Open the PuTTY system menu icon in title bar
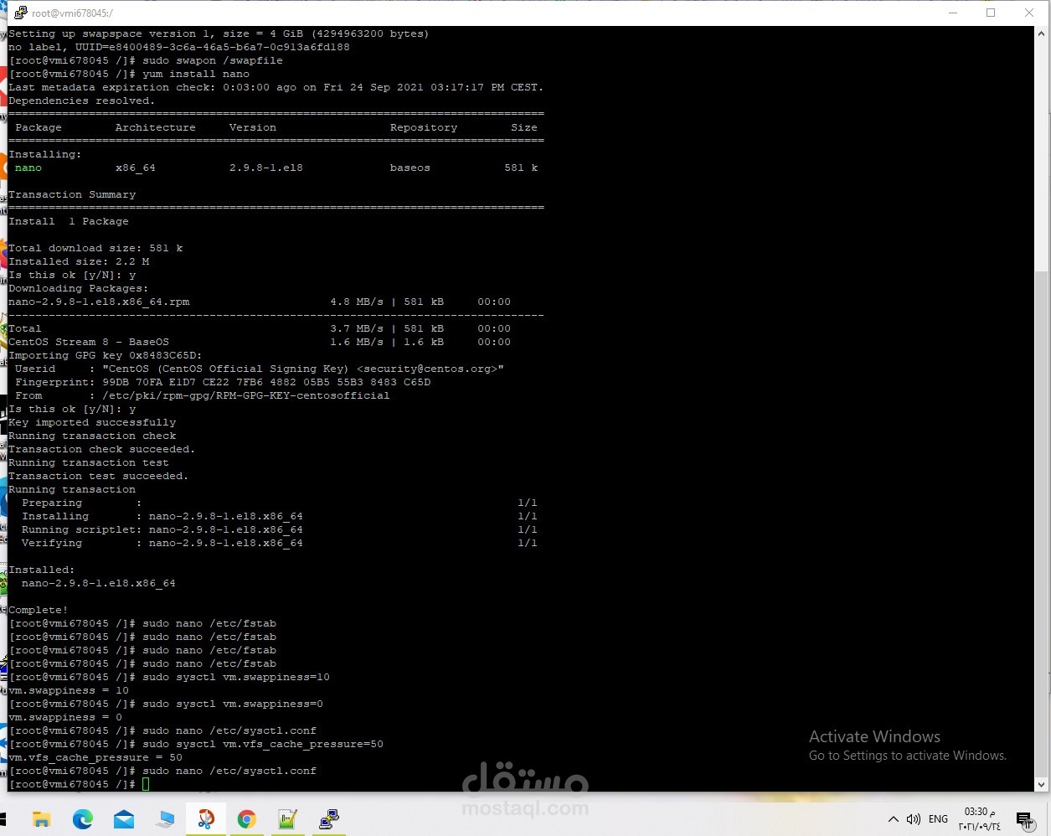This screenshot has width=1051, height=836. point(21,13)
